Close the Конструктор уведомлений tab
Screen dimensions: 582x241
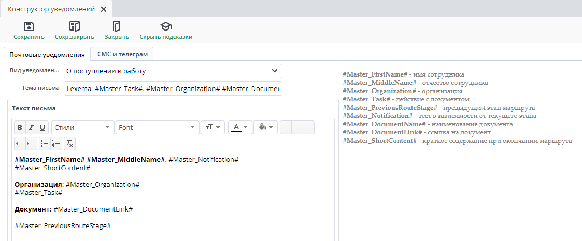(x=104, y=9)
